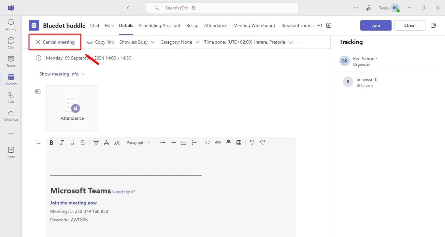This screenshot has width=445, height=237.
Task: Click the Join button
Action: coord(376,25)
